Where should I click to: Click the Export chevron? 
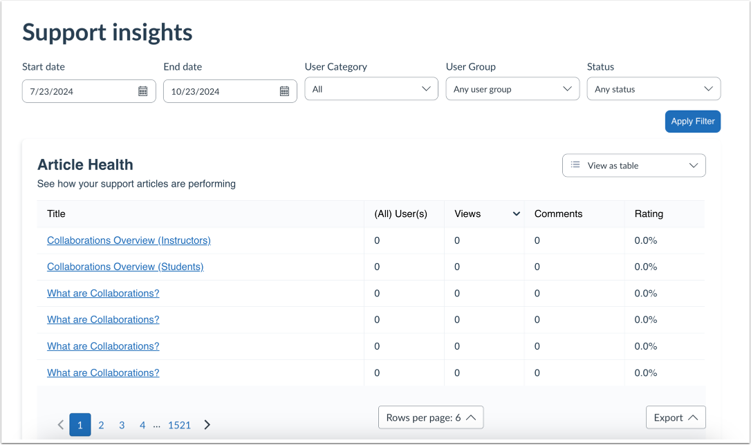click(694, 417)
